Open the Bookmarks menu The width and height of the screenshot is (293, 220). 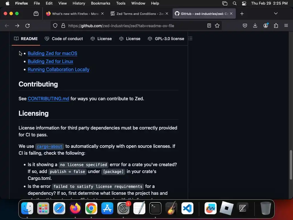100,3
